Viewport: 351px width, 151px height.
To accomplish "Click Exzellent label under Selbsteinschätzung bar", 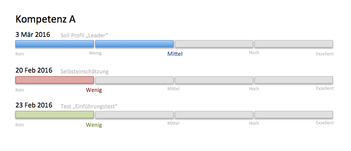I will pos(325,88).
